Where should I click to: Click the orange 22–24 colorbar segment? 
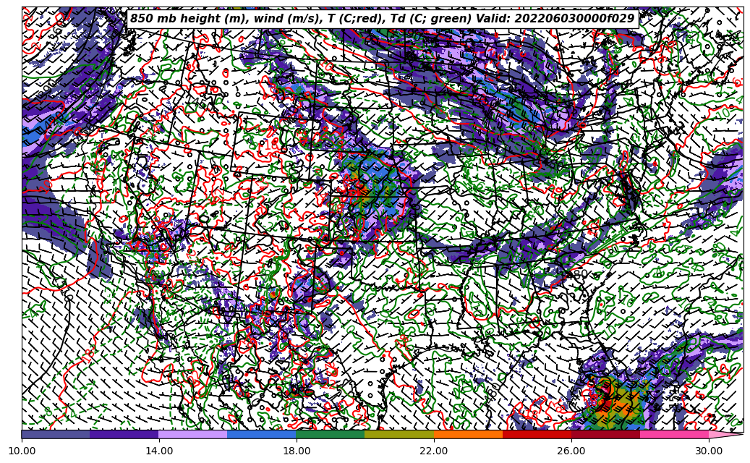pyautogui.click(x=468, y=434)
